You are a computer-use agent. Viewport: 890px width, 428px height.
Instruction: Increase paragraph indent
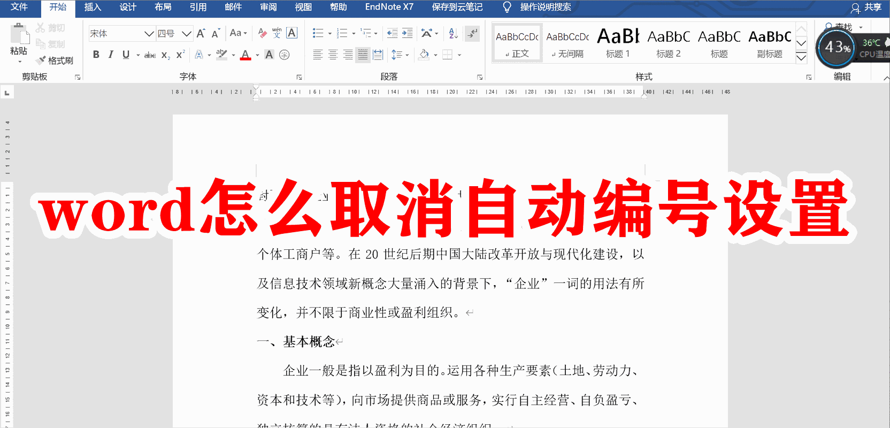pos(408,33)
